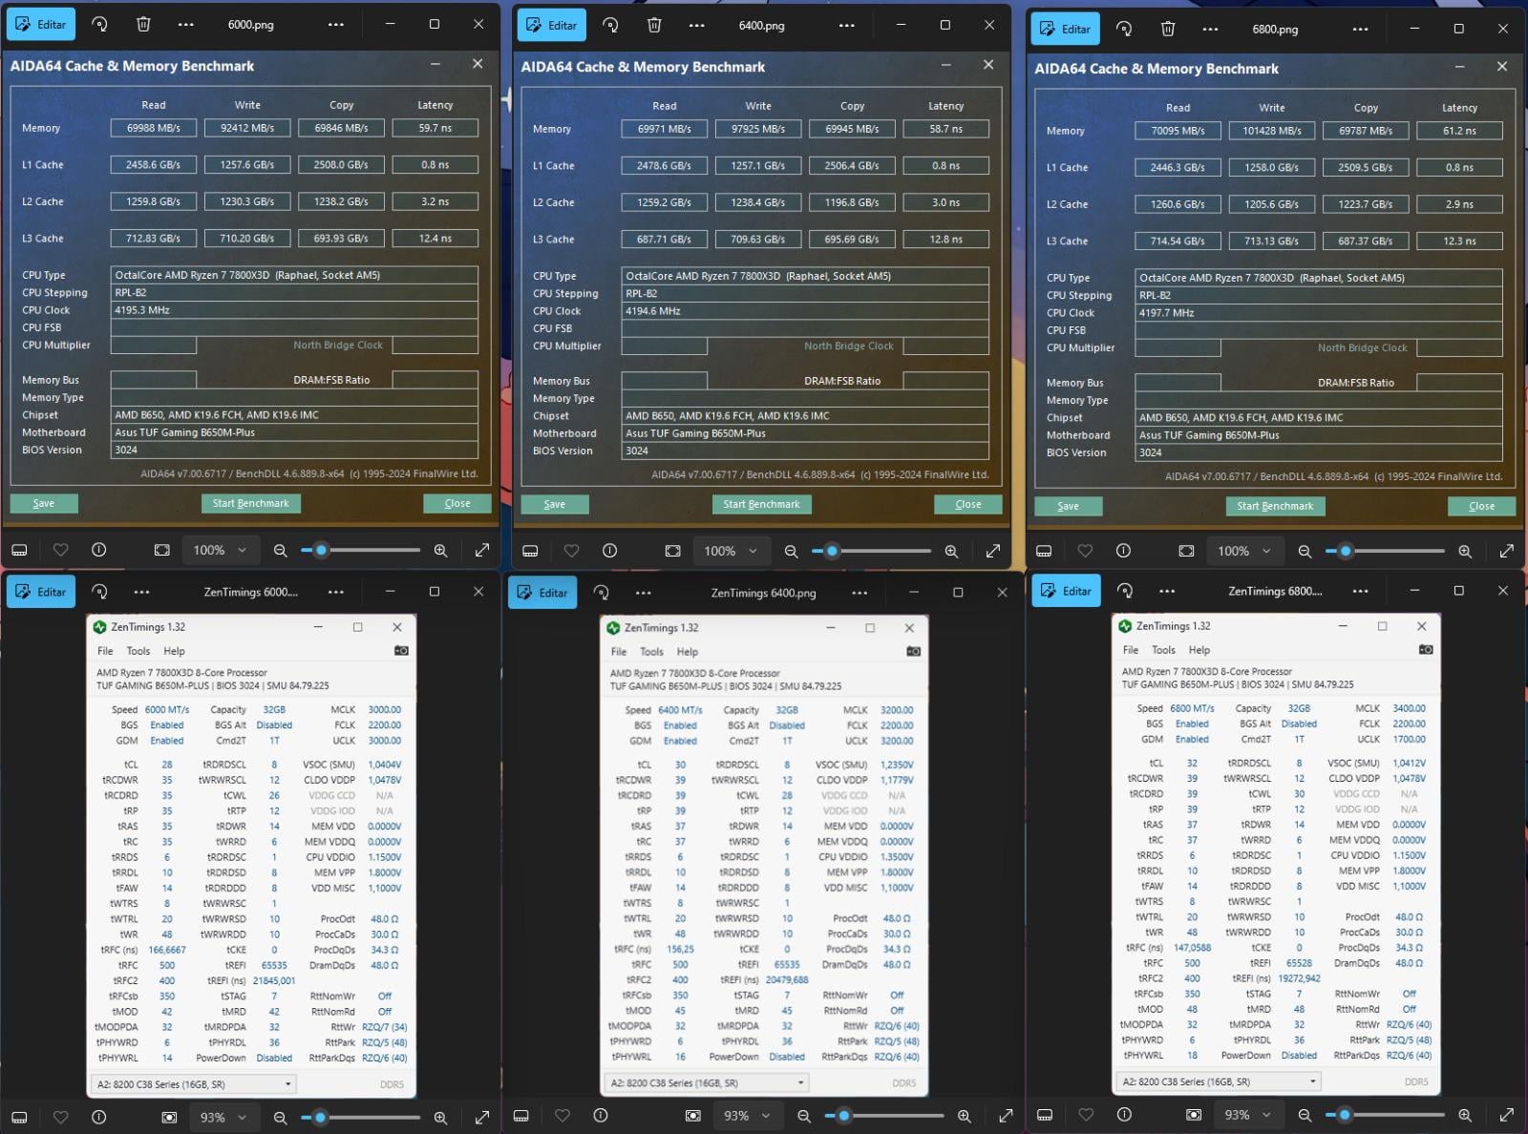Favorite the ZenTimings 6000 image with the heart
The image size is (1528, 1134).
tap(61, 1117)
